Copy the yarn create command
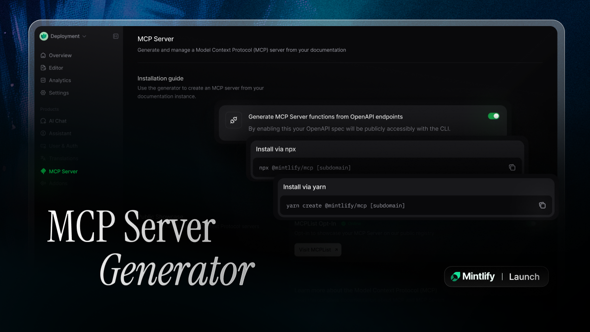The height and width of the screenshot is (332, 590). coord(542,205)
